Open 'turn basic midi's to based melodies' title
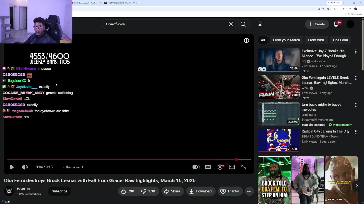Viewport: 364px width, 204px height. 321,107
